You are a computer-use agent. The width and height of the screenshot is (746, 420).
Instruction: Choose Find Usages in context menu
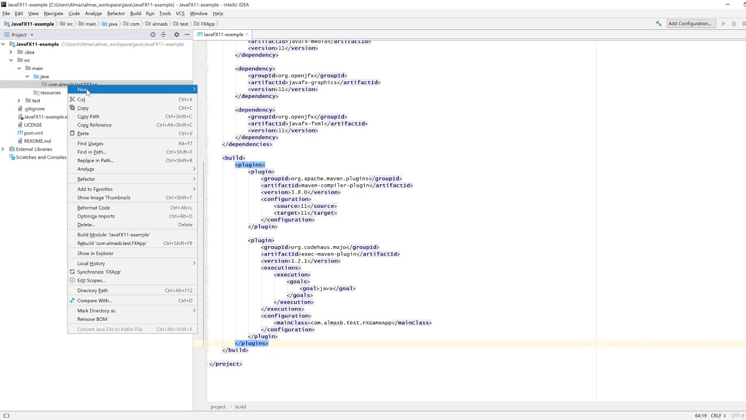pos(132,143)
